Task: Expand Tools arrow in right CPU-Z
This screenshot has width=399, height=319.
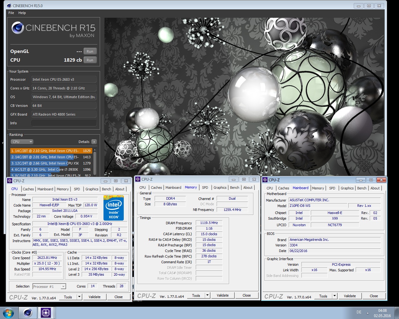Action: click(x=334, y=296)
